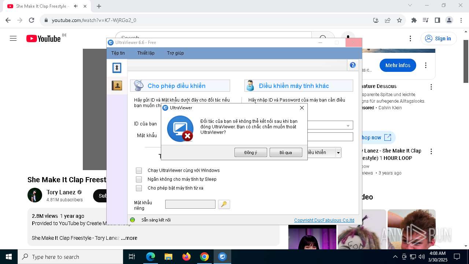The width and height of the screenshot is (469, 264).
Task: Open Microsoft Edge from the taskbar
Action: 151,257
